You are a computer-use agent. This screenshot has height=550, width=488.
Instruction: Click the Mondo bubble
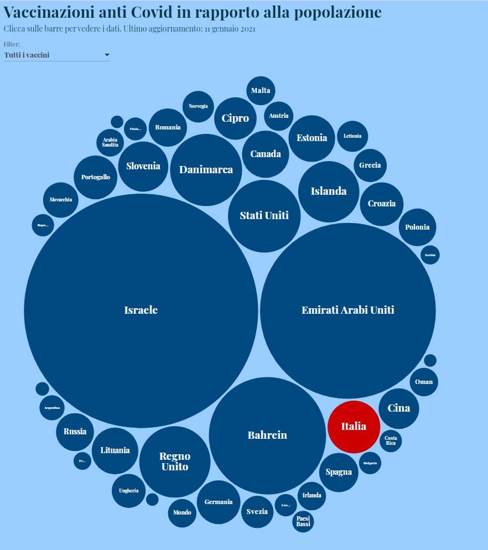[x=182, y=512]
